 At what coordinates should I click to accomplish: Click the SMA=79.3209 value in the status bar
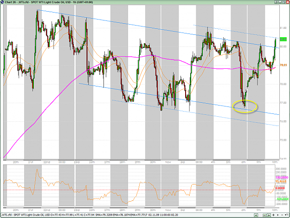click(x=105, y=215)
